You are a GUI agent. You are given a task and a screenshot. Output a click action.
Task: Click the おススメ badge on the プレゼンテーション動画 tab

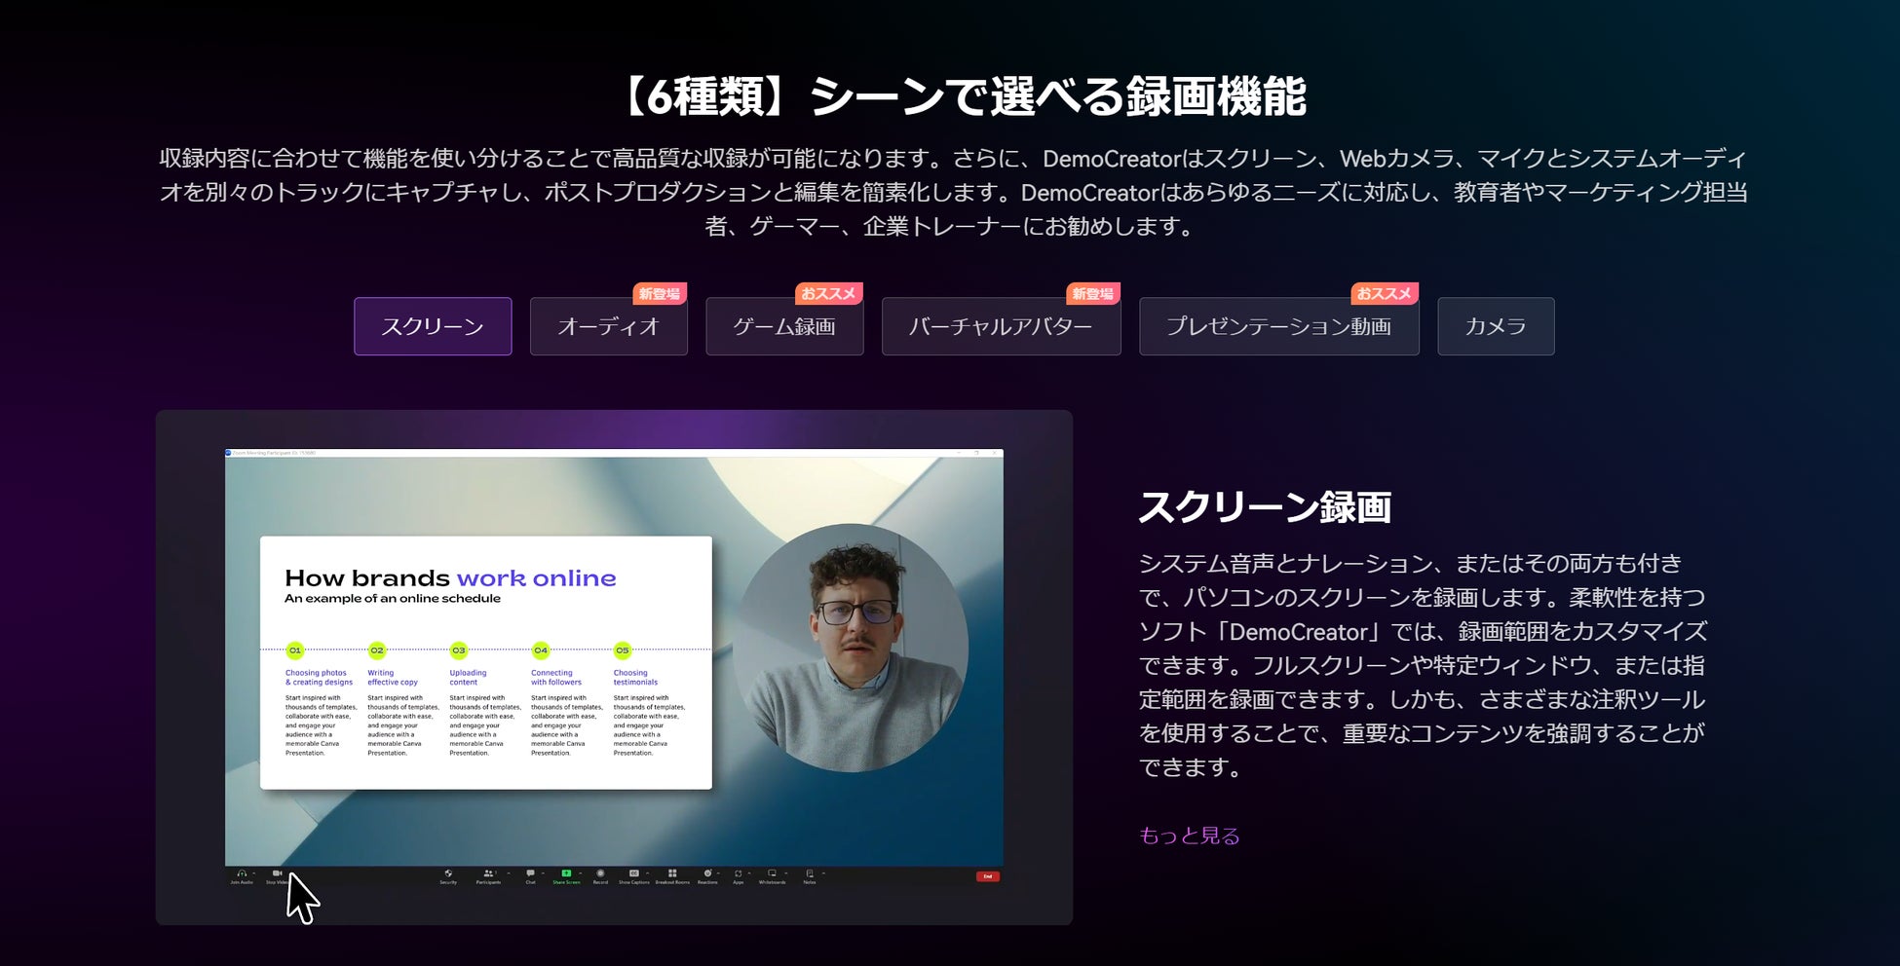(x=1385, y=294)
